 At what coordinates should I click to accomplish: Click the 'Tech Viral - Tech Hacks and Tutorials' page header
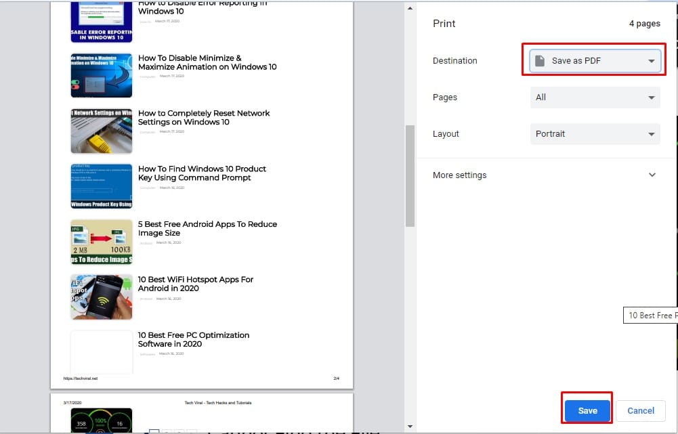[x=218, y=402]
